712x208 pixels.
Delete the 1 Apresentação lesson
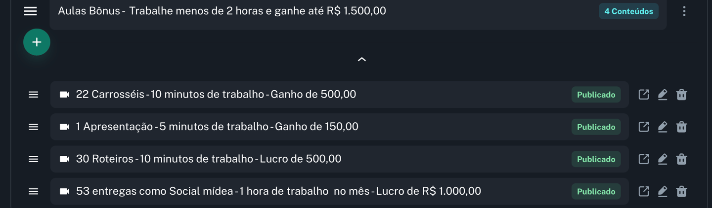coord(681,127)
